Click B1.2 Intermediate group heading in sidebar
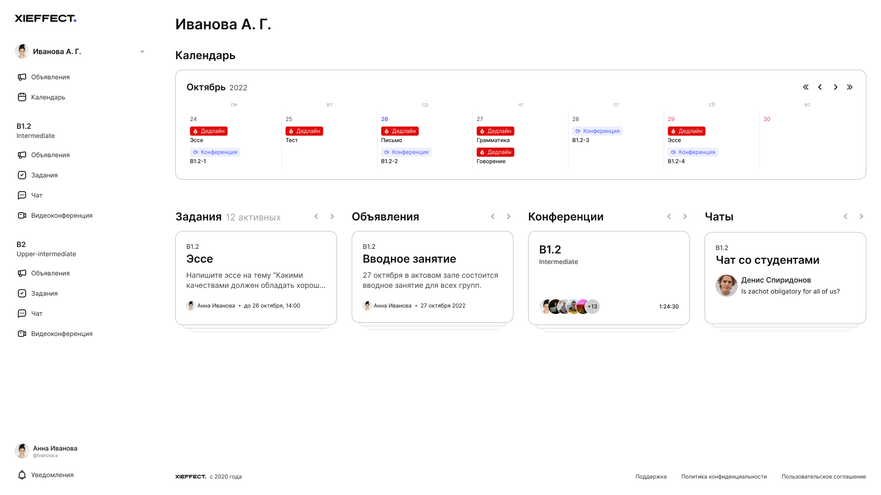This screenshot has width=881, height=495. click(36, 131)
